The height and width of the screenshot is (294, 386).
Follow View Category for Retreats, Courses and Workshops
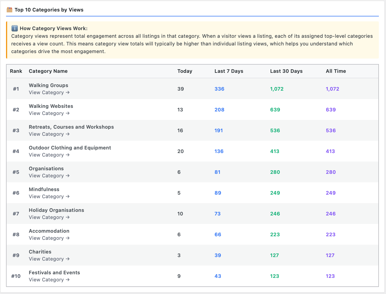(49, 134)
